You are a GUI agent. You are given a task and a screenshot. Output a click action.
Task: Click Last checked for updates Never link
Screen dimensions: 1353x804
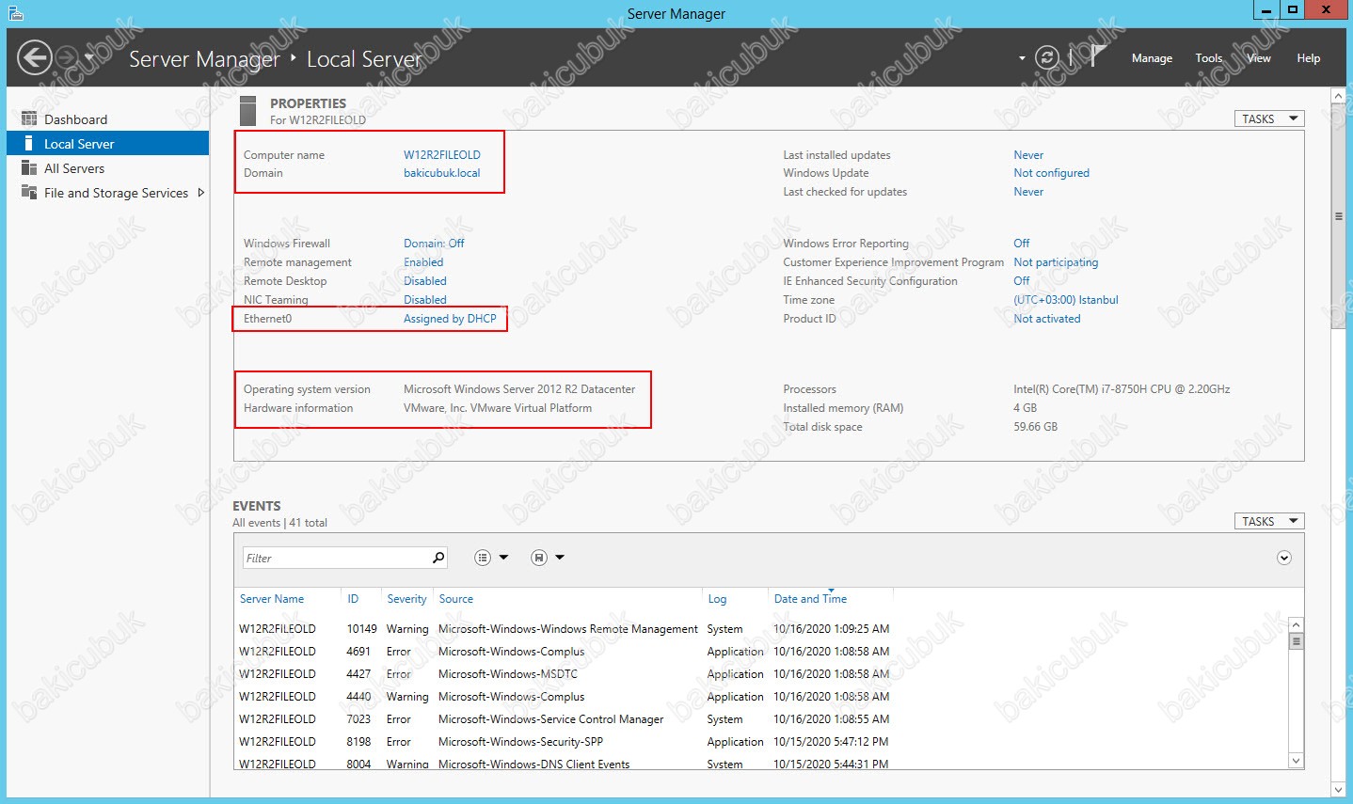point(1028,192)
